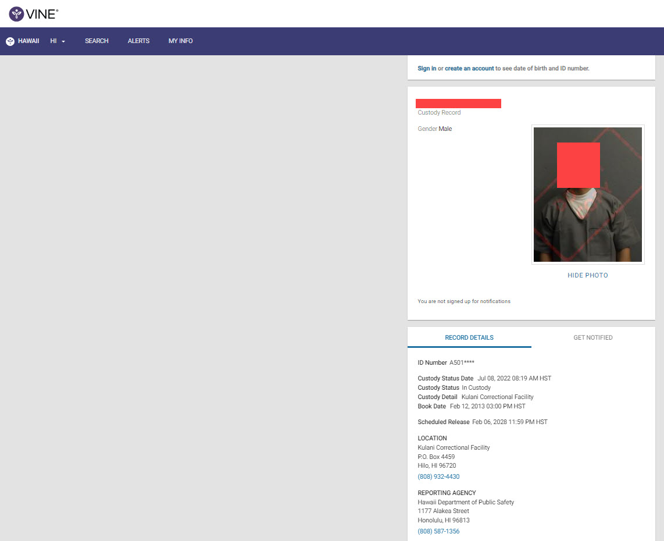Click the Hawaii state seal icon
The image size is (664, 541).
10,41
